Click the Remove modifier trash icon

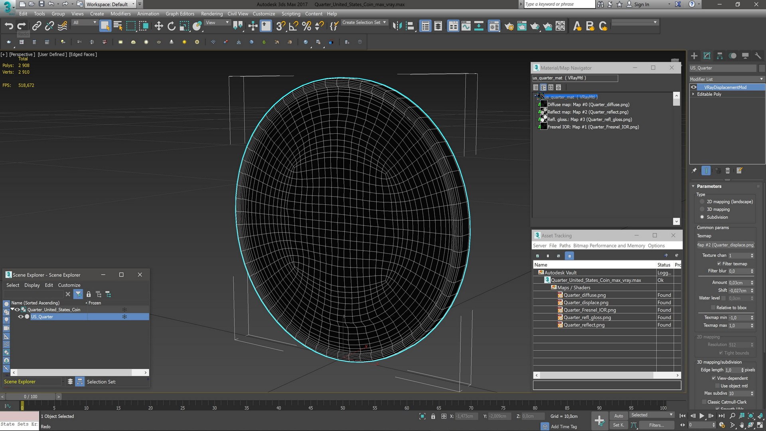[728, 171]
